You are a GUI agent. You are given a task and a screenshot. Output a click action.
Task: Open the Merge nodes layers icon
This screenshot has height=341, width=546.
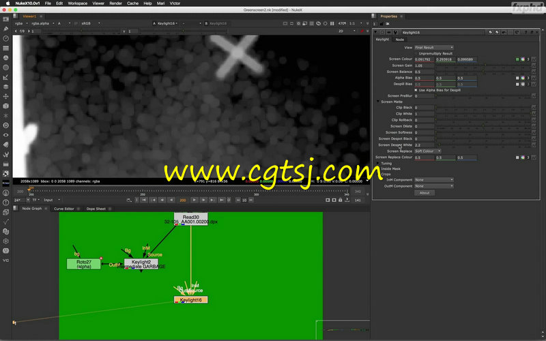pos(5,87)
